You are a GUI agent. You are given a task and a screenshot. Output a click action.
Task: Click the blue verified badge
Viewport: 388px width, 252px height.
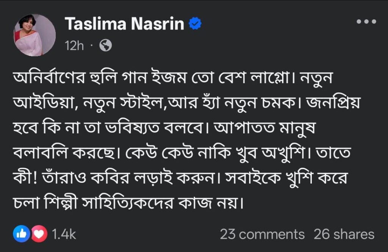point(196,24)
